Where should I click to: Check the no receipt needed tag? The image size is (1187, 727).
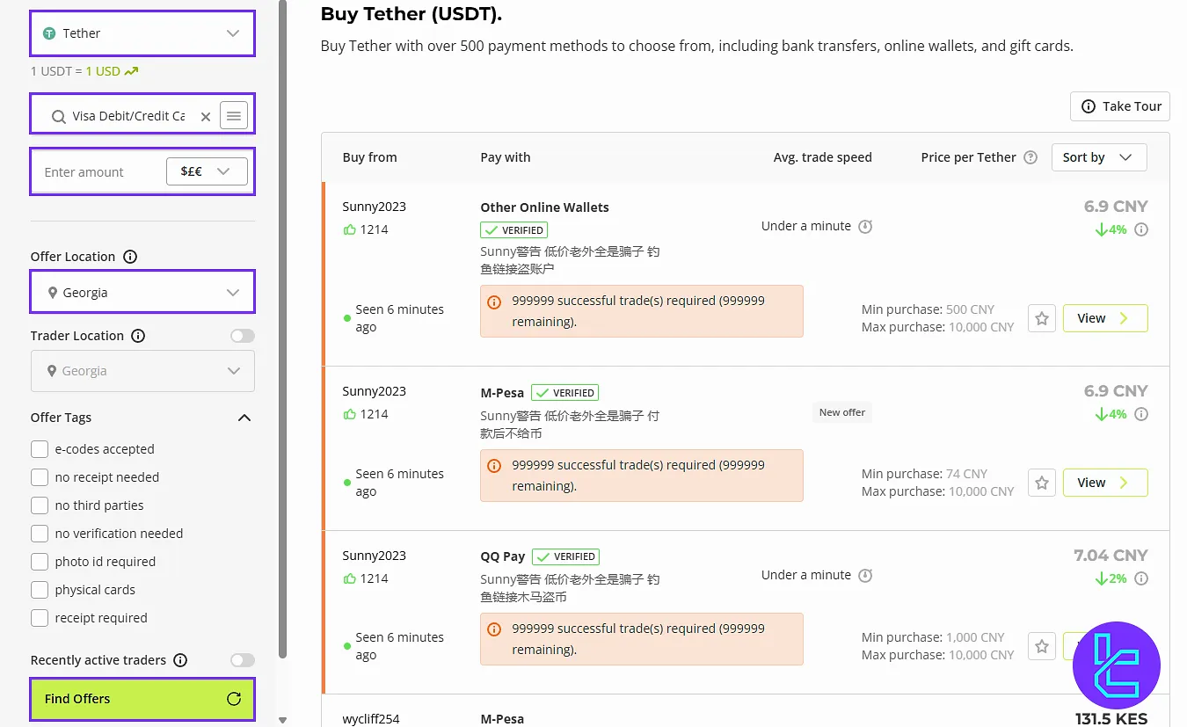(x=40, y=477)
